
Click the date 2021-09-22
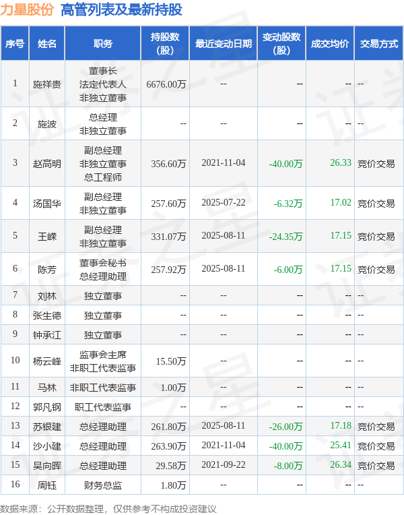(x=223, y=464)
